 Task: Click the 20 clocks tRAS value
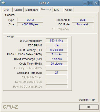point(56,64)
